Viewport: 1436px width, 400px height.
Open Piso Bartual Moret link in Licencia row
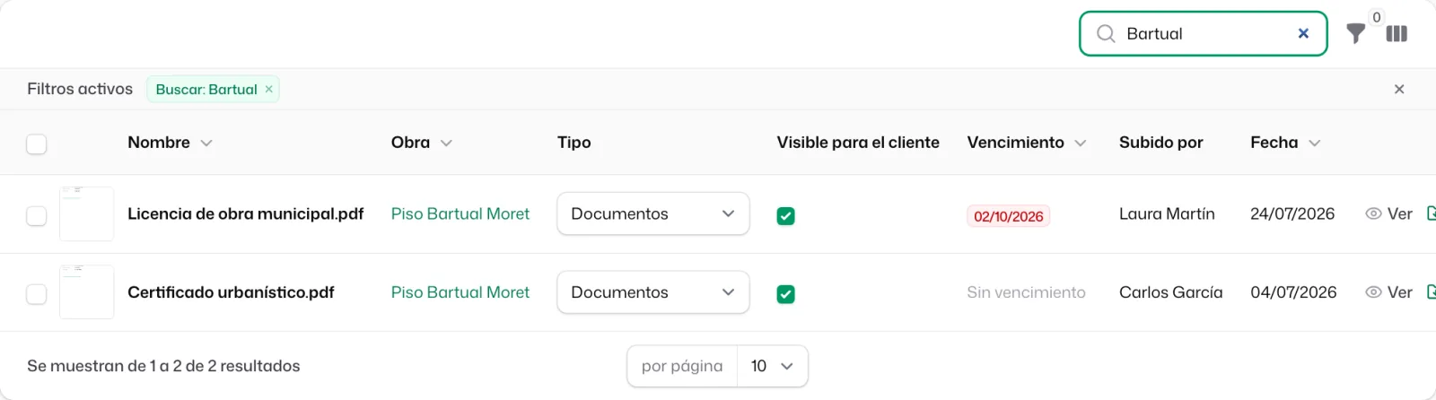tap(460, 213)
